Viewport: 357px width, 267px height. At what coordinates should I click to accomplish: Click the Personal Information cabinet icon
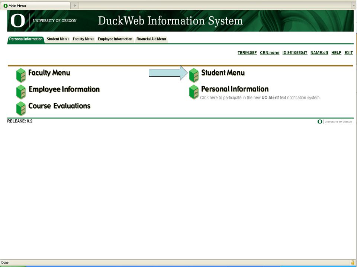194,92
